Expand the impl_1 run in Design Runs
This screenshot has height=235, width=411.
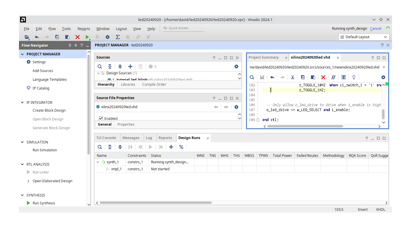pos(107,169)
